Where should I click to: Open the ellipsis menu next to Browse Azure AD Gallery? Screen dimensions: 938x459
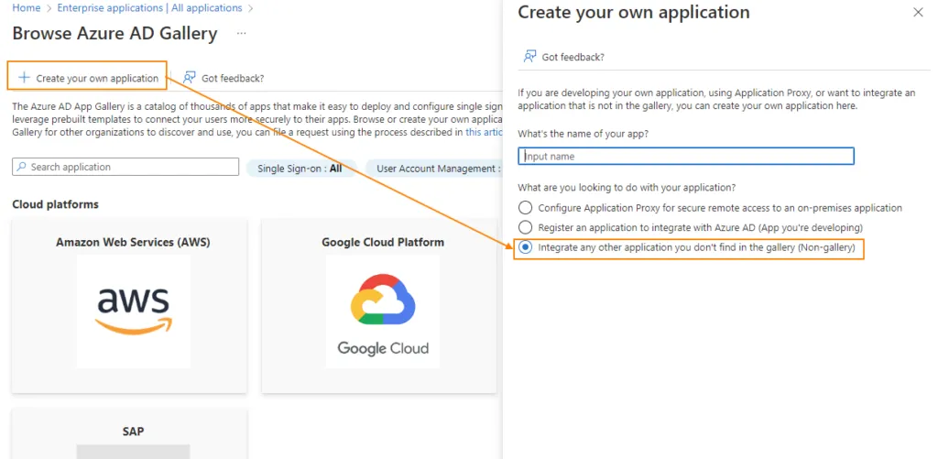241,34
